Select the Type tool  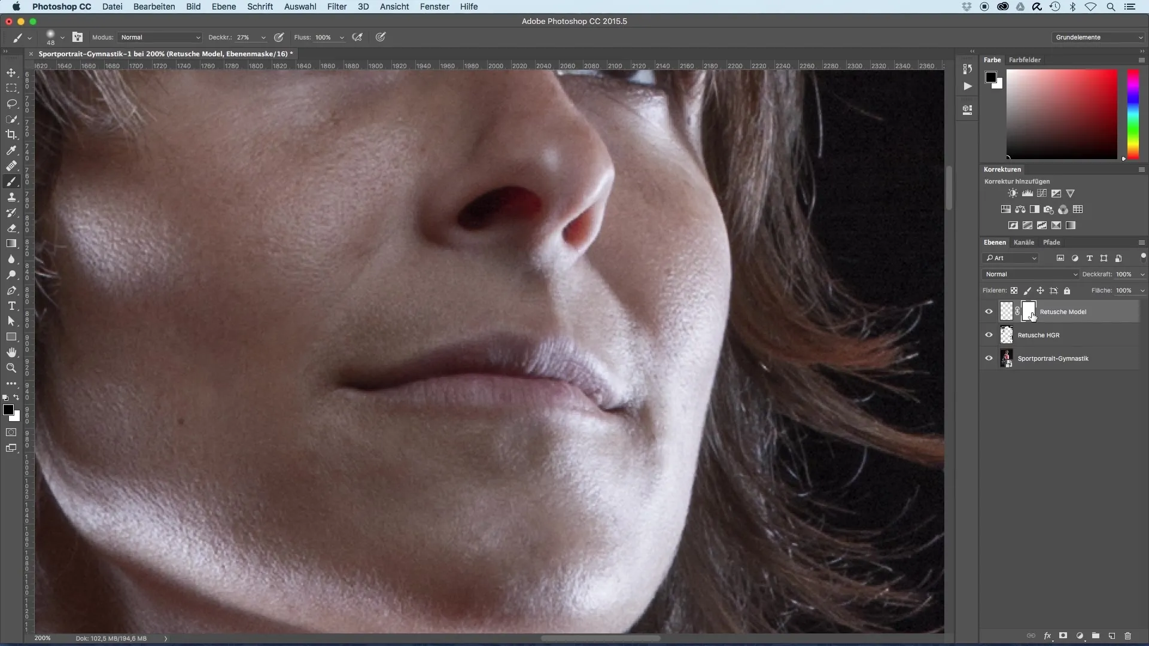(x=11, y=306)
